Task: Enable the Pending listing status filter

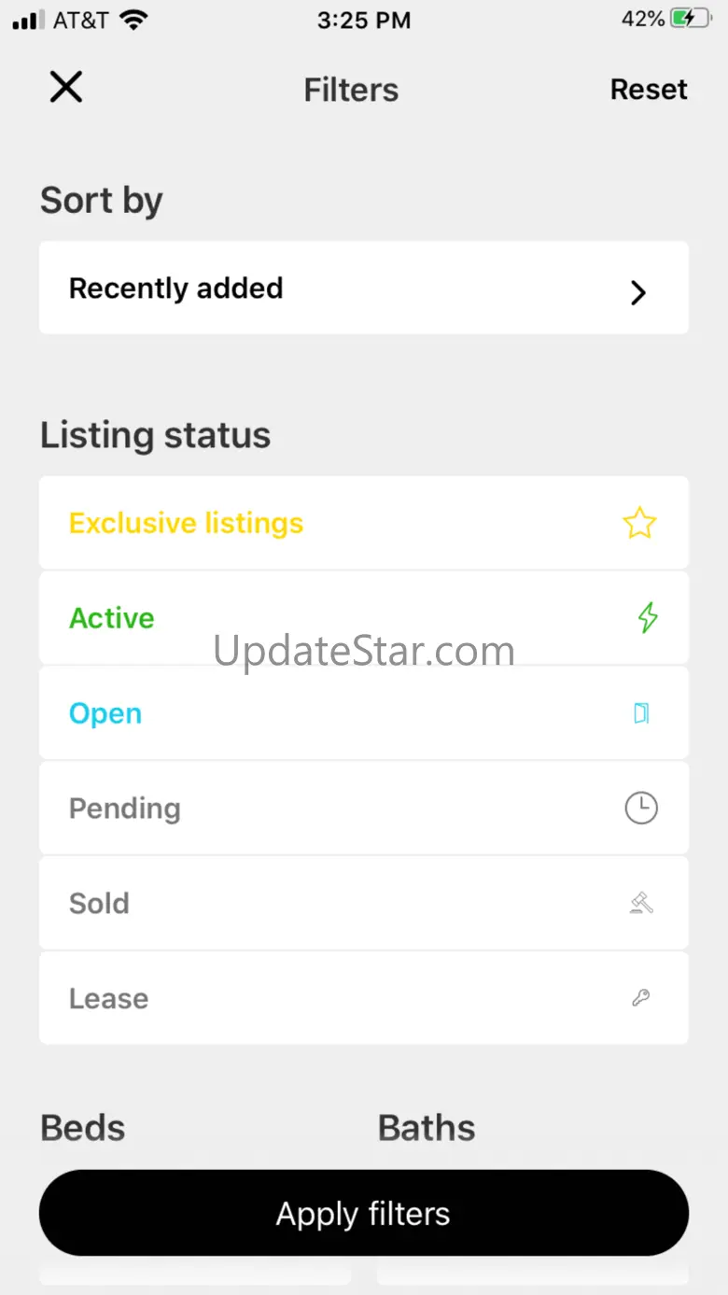Action: tap(125, 809)
